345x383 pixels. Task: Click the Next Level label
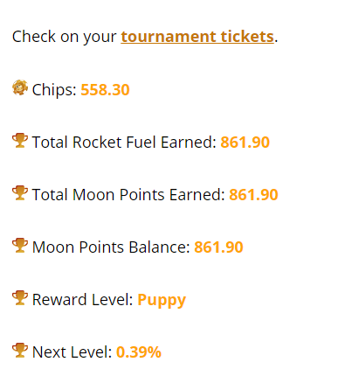[x=72, y=352]
